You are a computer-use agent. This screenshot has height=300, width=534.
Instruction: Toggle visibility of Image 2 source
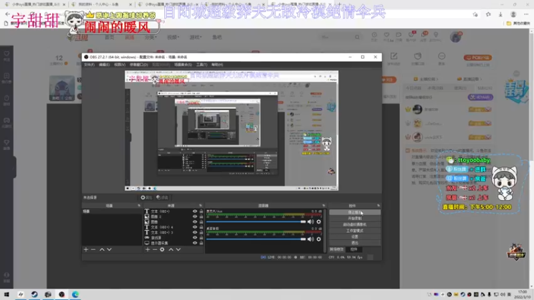pos(195,217)
